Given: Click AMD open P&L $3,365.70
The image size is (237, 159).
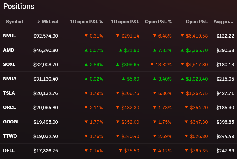Looking at the screenshot, I should [x=197, y=50].
